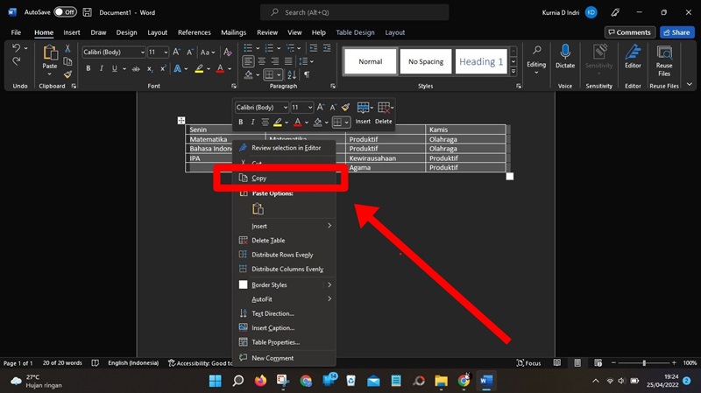The image size is (701, 393).
Task: Click the Undo arrow icon
Action: (x=16, y=48)
